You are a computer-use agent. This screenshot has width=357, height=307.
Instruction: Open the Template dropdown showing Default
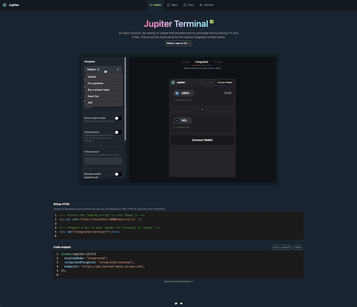point(103,69)
